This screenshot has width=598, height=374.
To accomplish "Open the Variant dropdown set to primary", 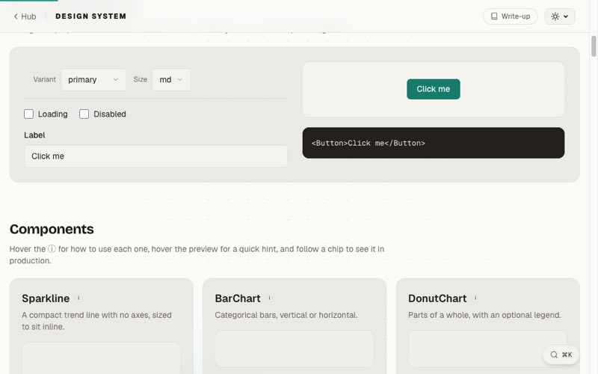I will click(x=93, y=80).
